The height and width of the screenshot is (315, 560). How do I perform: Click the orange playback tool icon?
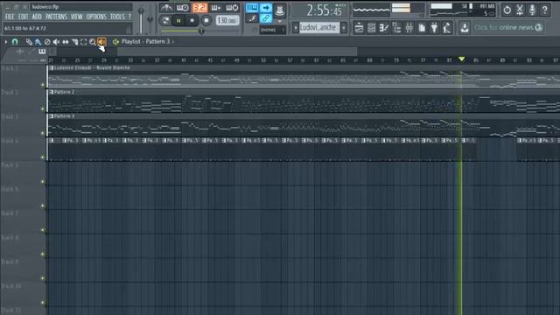click(101, 42)
